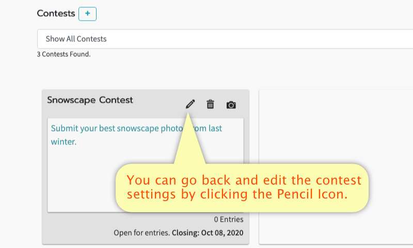The image size is (413, 248).
Task: Click the word "winter." in the description
Action: (63, 142)
